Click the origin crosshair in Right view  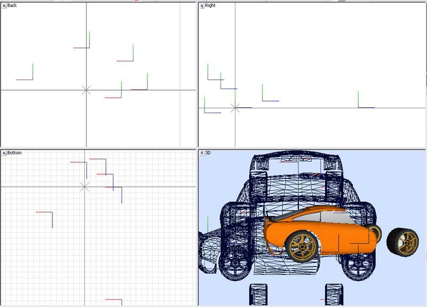(235, 108)
